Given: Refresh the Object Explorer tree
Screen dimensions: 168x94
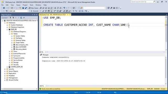Looking at the screenshot, I should point(21,18).
